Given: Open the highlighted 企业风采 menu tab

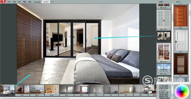Looking at the screenshot, I should click(x=46, y=2).
